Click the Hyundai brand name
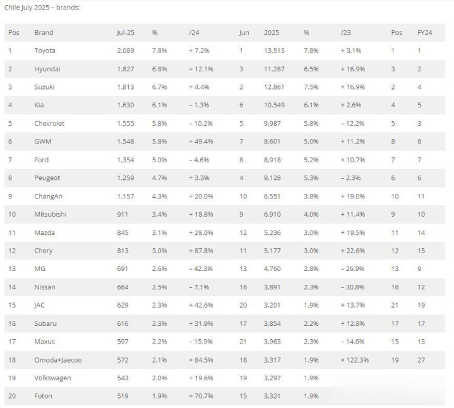Image resolution: width=454 pixels, height=408 pixels. click(x=47, y=69)
